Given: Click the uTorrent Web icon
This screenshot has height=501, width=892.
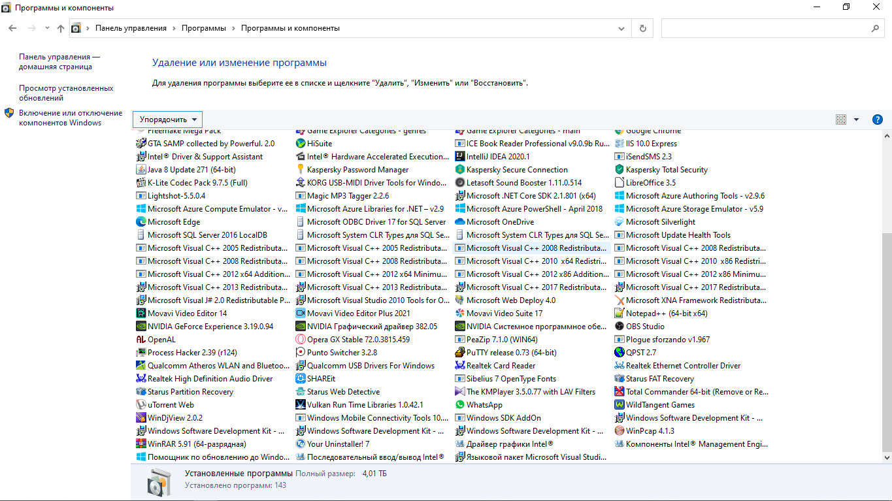Looking at the screenshot, I should point(141,405).
